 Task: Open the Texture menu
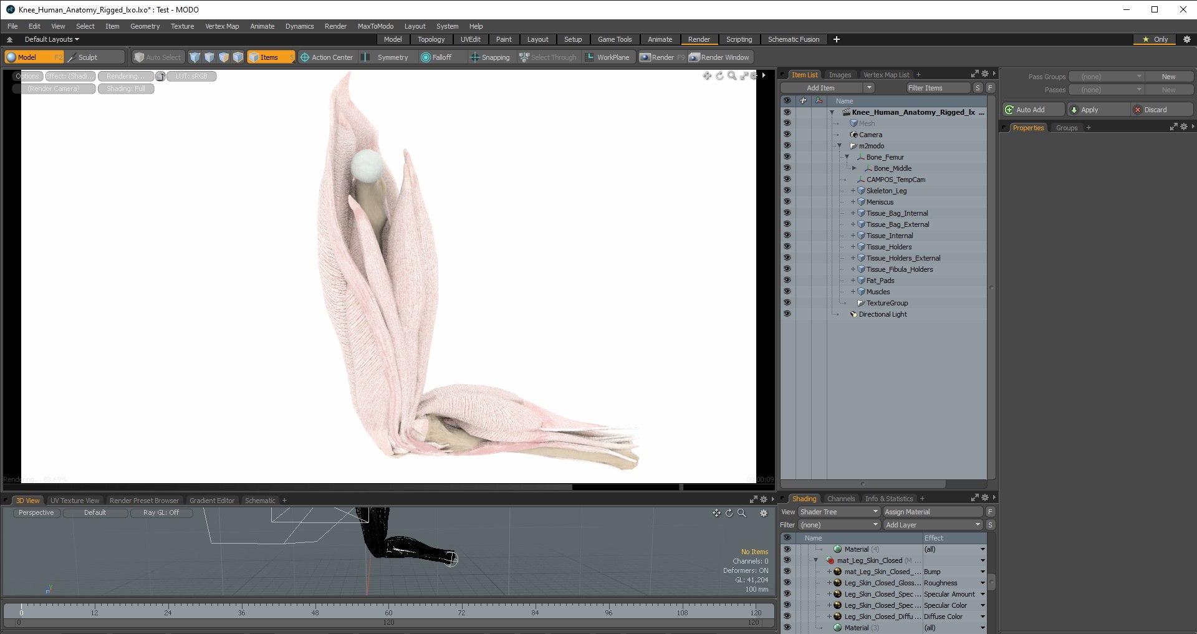[x=182, y=26]
